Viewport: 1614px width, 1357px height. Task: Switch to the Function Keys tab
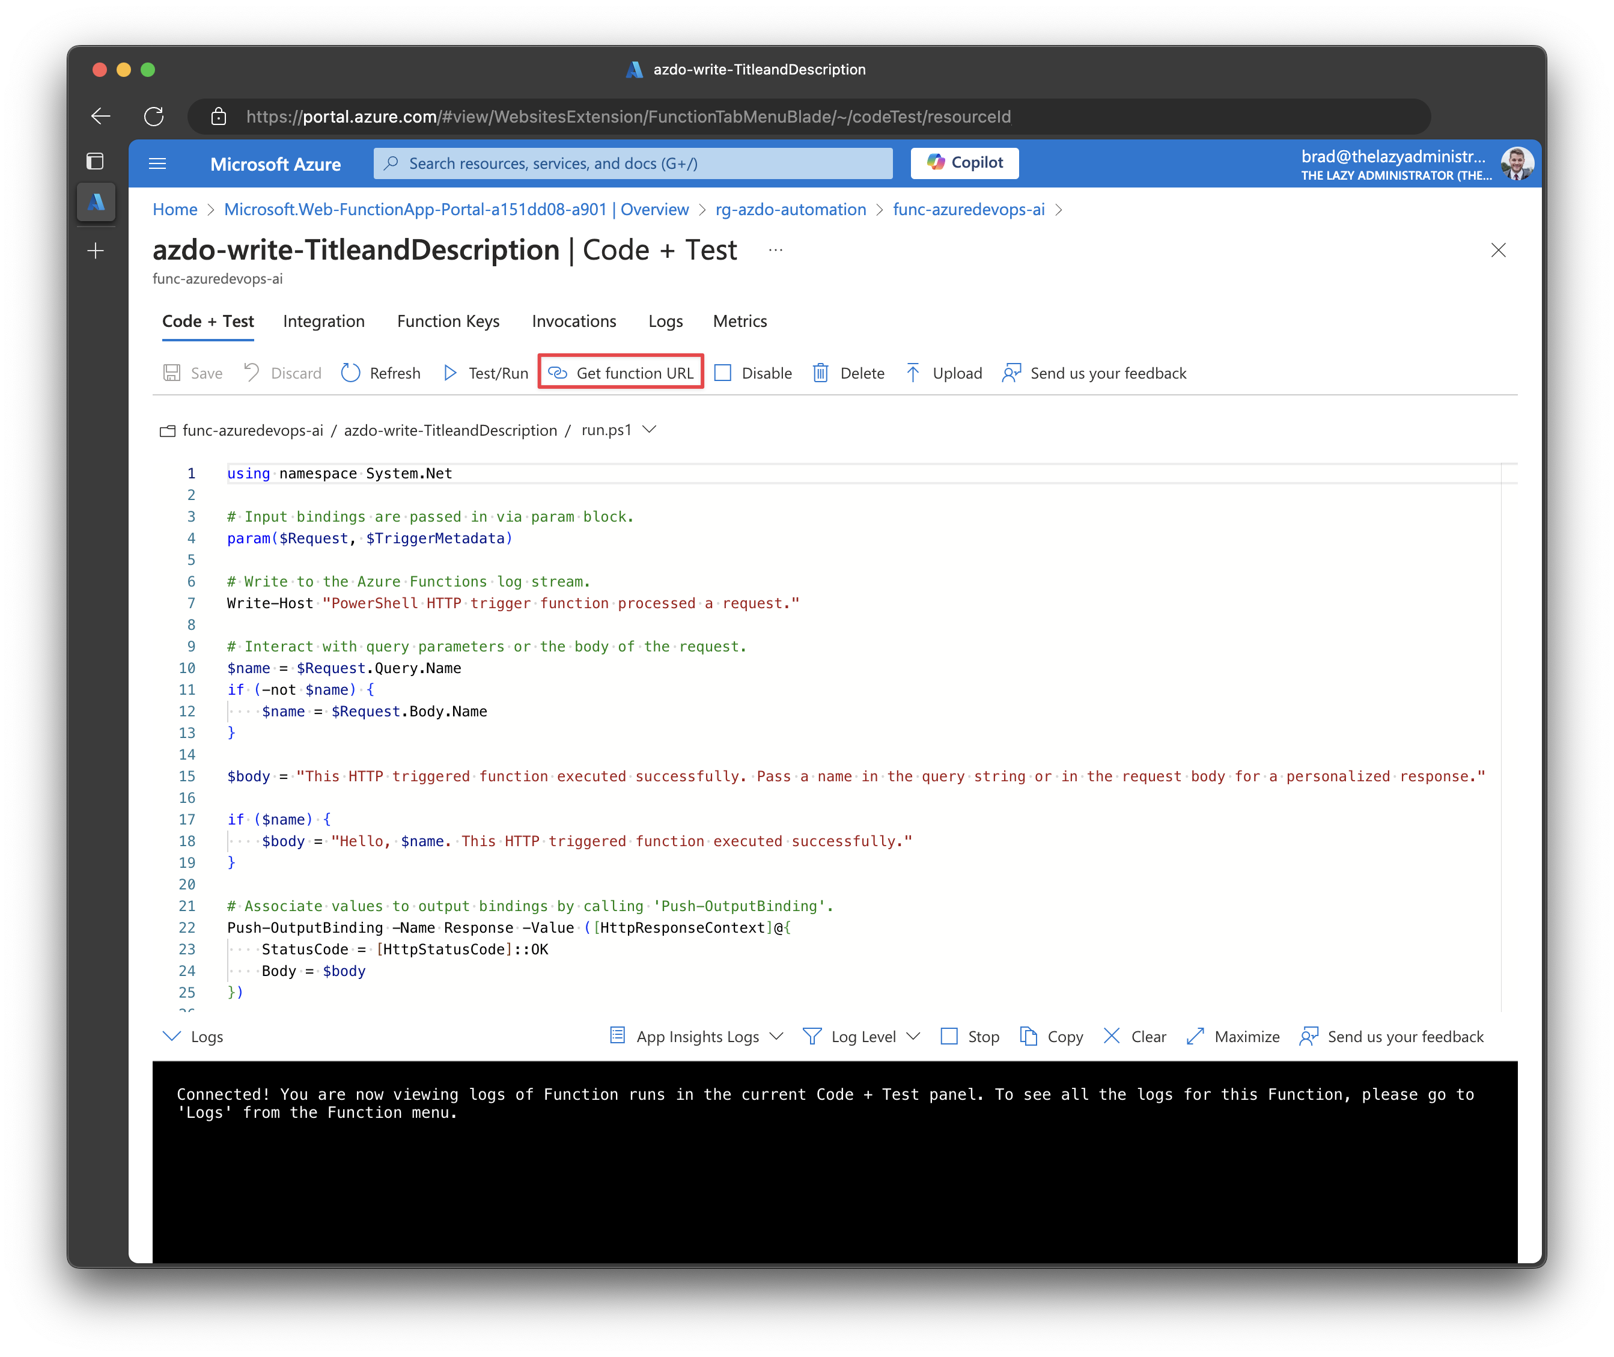click(448, 321)
